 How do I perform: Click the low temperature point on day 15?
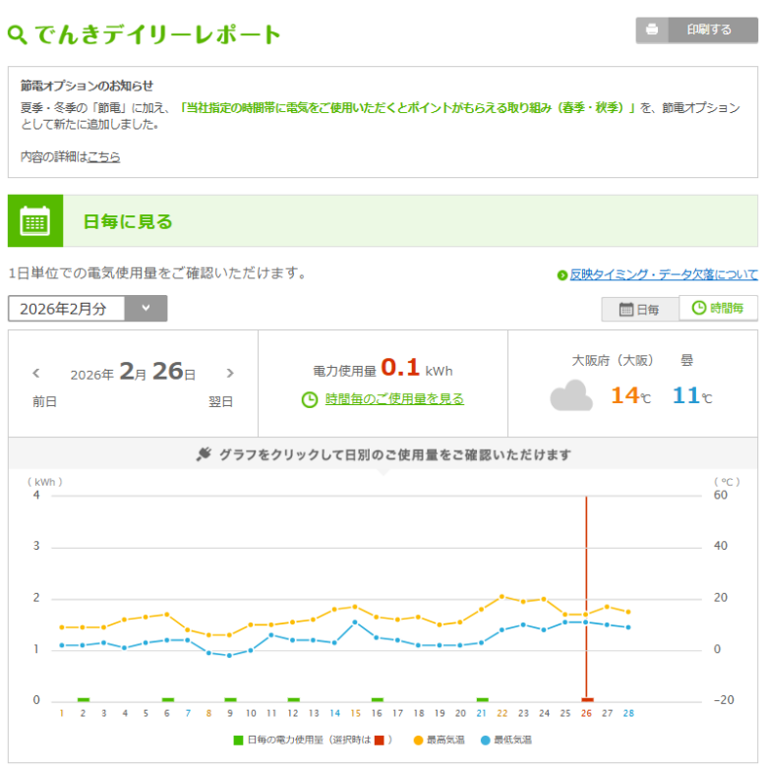tap(355, 623)
